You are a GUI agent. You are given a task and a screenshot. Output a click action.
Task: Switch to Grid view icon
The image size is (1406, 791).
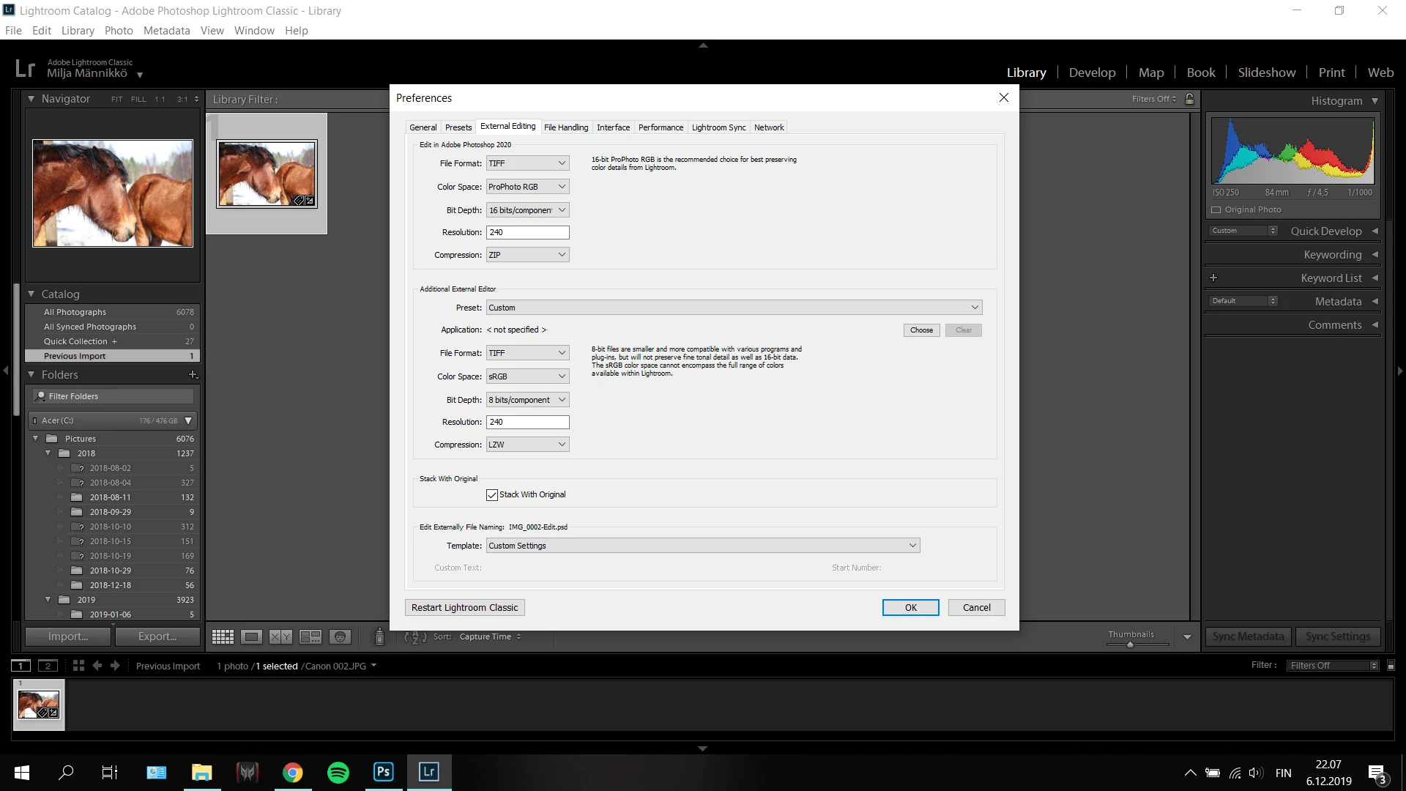pos(223,636)
